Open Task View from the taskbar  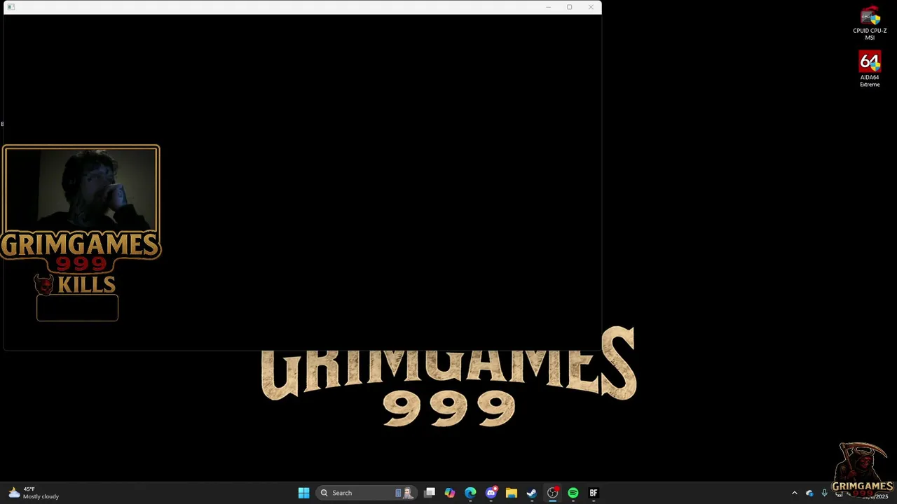pos(430,493)
